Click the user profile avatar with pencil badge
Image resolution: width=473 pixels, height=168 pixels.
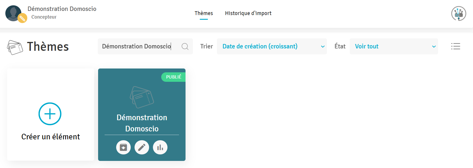(14, 14)
